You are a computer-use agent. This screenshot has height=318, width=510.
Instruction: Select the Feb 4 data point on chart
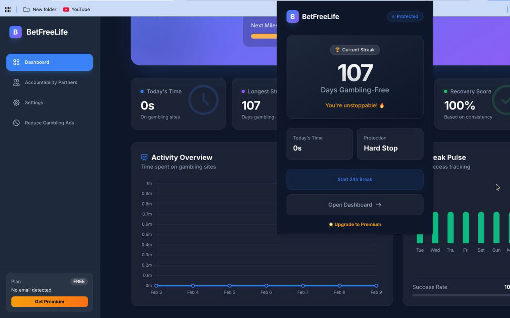click(x=193, y=286)
